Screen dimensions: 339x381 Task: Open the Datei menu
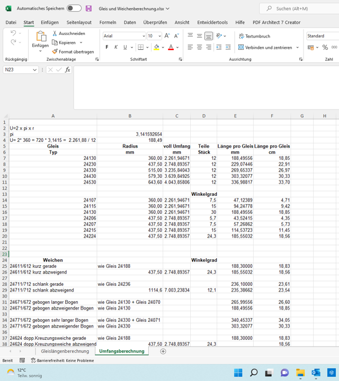[11, 22]
